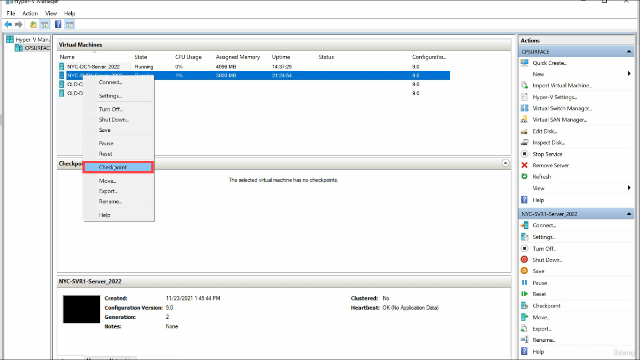The image size is (640, 360).
Task: Select Settings in the context menu
Action: pos(119,96)
